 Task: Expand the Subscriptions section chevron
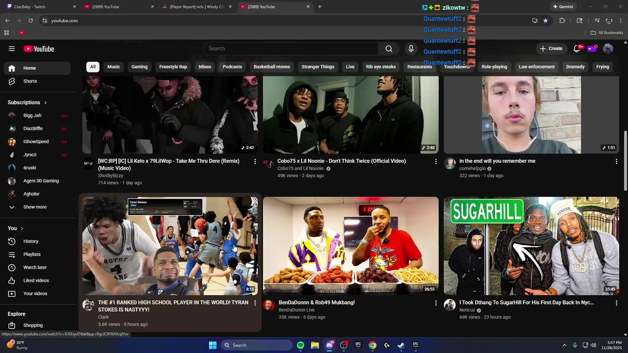(x=46, y=102)
